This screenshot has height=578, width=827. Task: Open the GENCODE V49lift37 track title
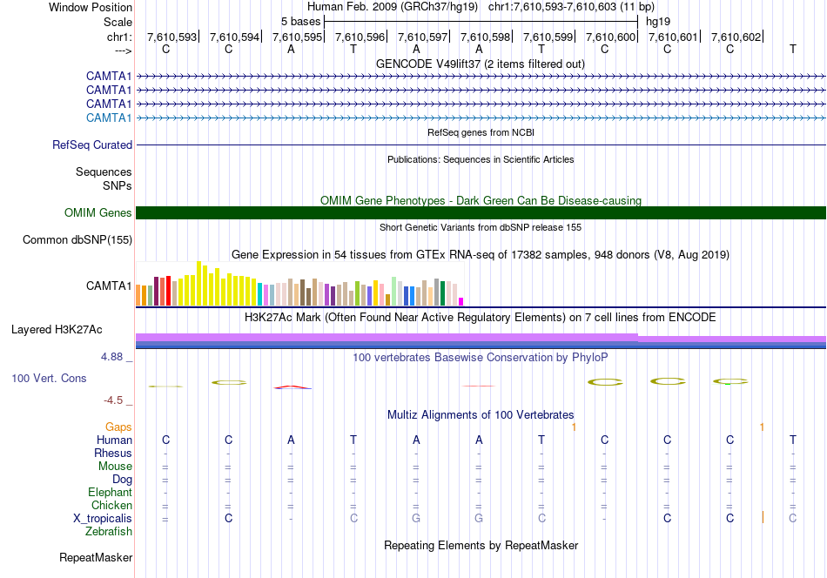click(480, 64)
